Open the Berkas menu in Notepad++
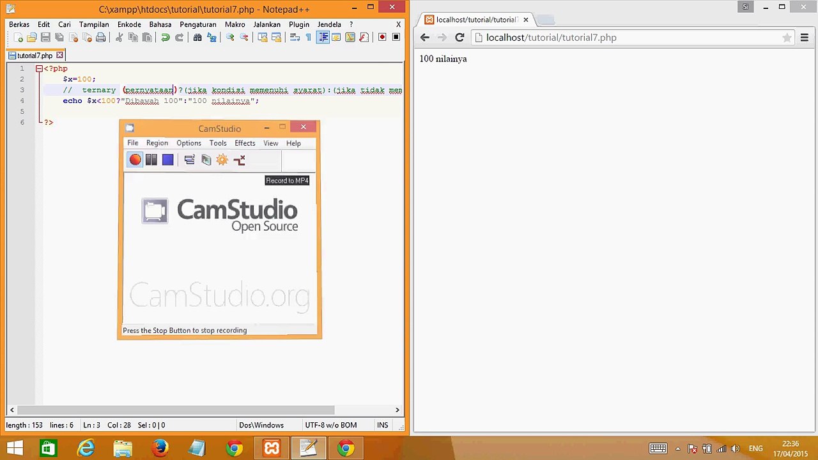This screenshot has height=460, width=818. pyautogui.click(x=19, y=24)
